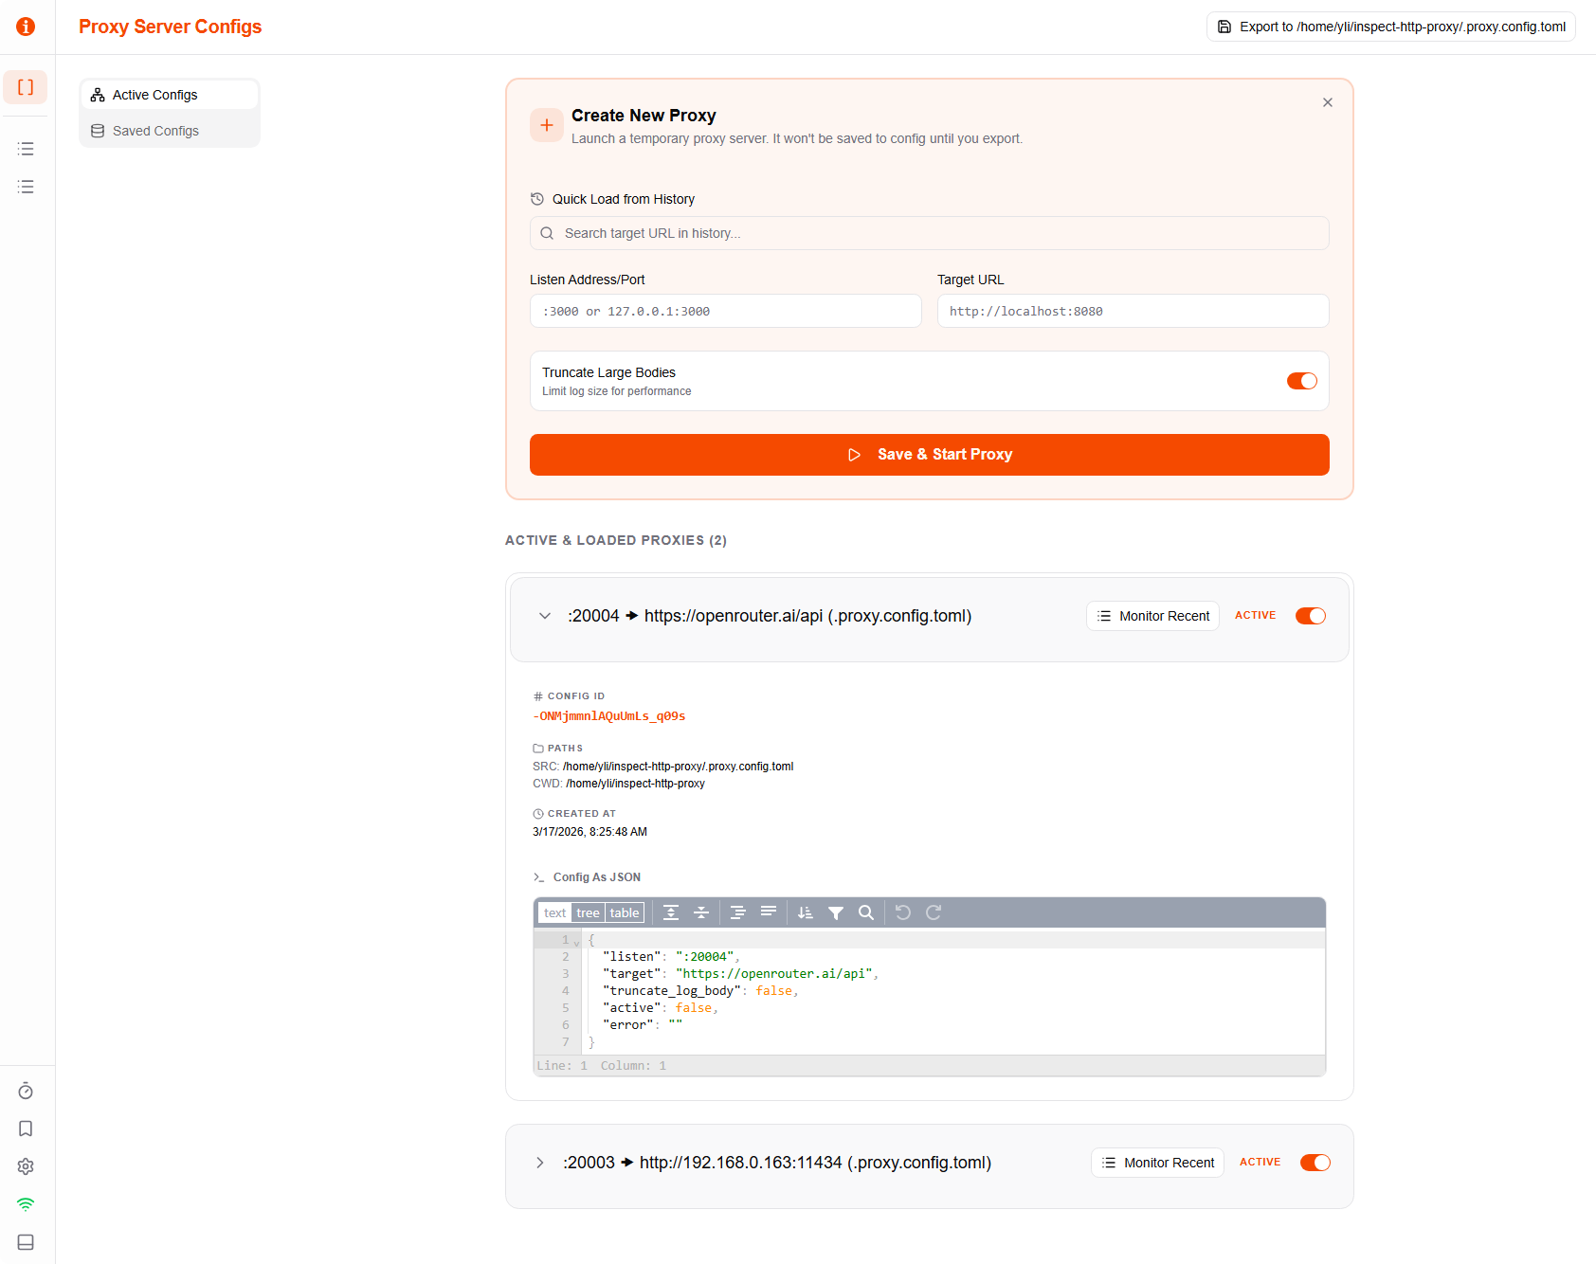The image size is (1596, 1264).
Task: Open the bookmark sidebar icon
Action: pos(26,1129)
